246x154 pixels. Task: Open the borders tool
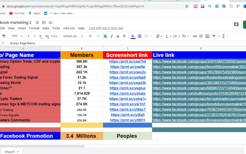click(x=140, y=36)
